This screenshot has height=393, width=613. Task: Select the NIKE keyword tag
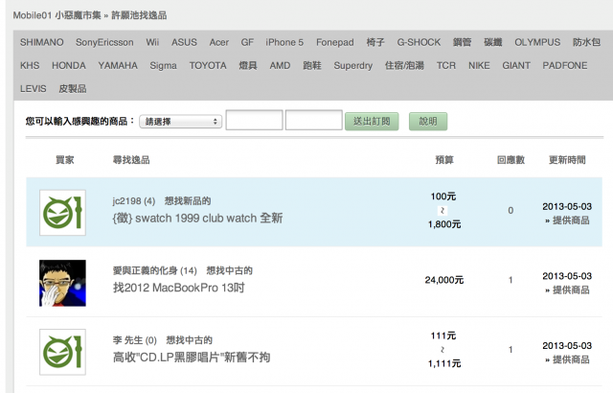click(x=479, y=65)
